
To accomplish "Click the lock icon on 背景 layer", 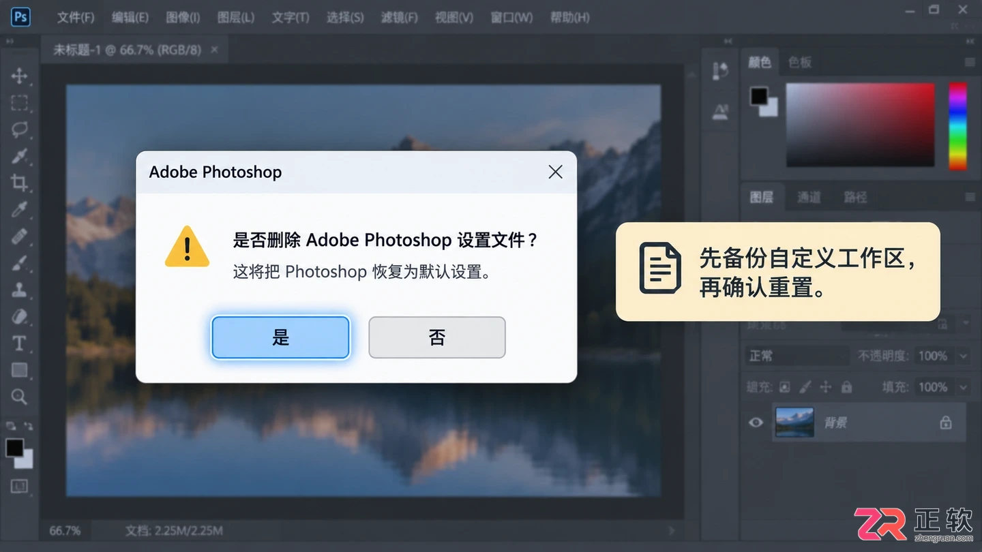I will click(x=946, y=423).
